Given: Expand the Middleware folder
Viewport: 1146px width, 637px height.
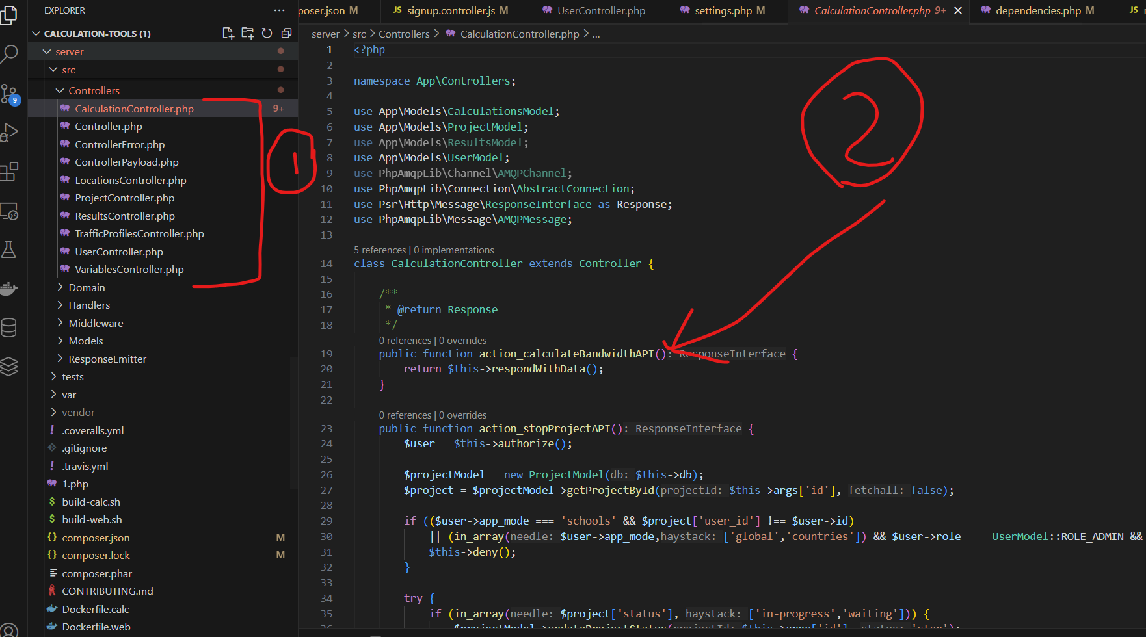Looking at the screenshot, I should coord(96,323).
